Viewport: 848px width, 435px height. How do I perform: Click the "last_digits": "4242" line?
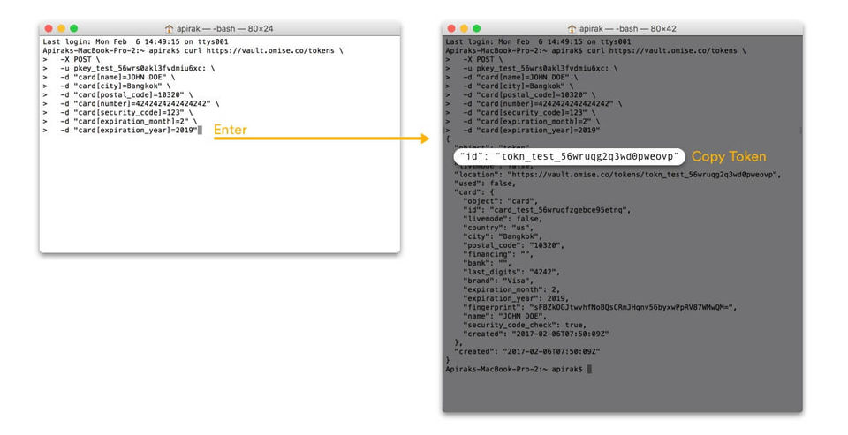(511, 272)
